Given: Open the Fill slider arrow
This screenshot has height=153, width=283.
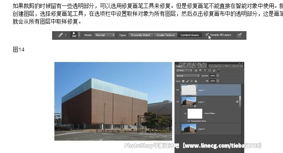Looking at the screenshot, I should coord(218,81).
